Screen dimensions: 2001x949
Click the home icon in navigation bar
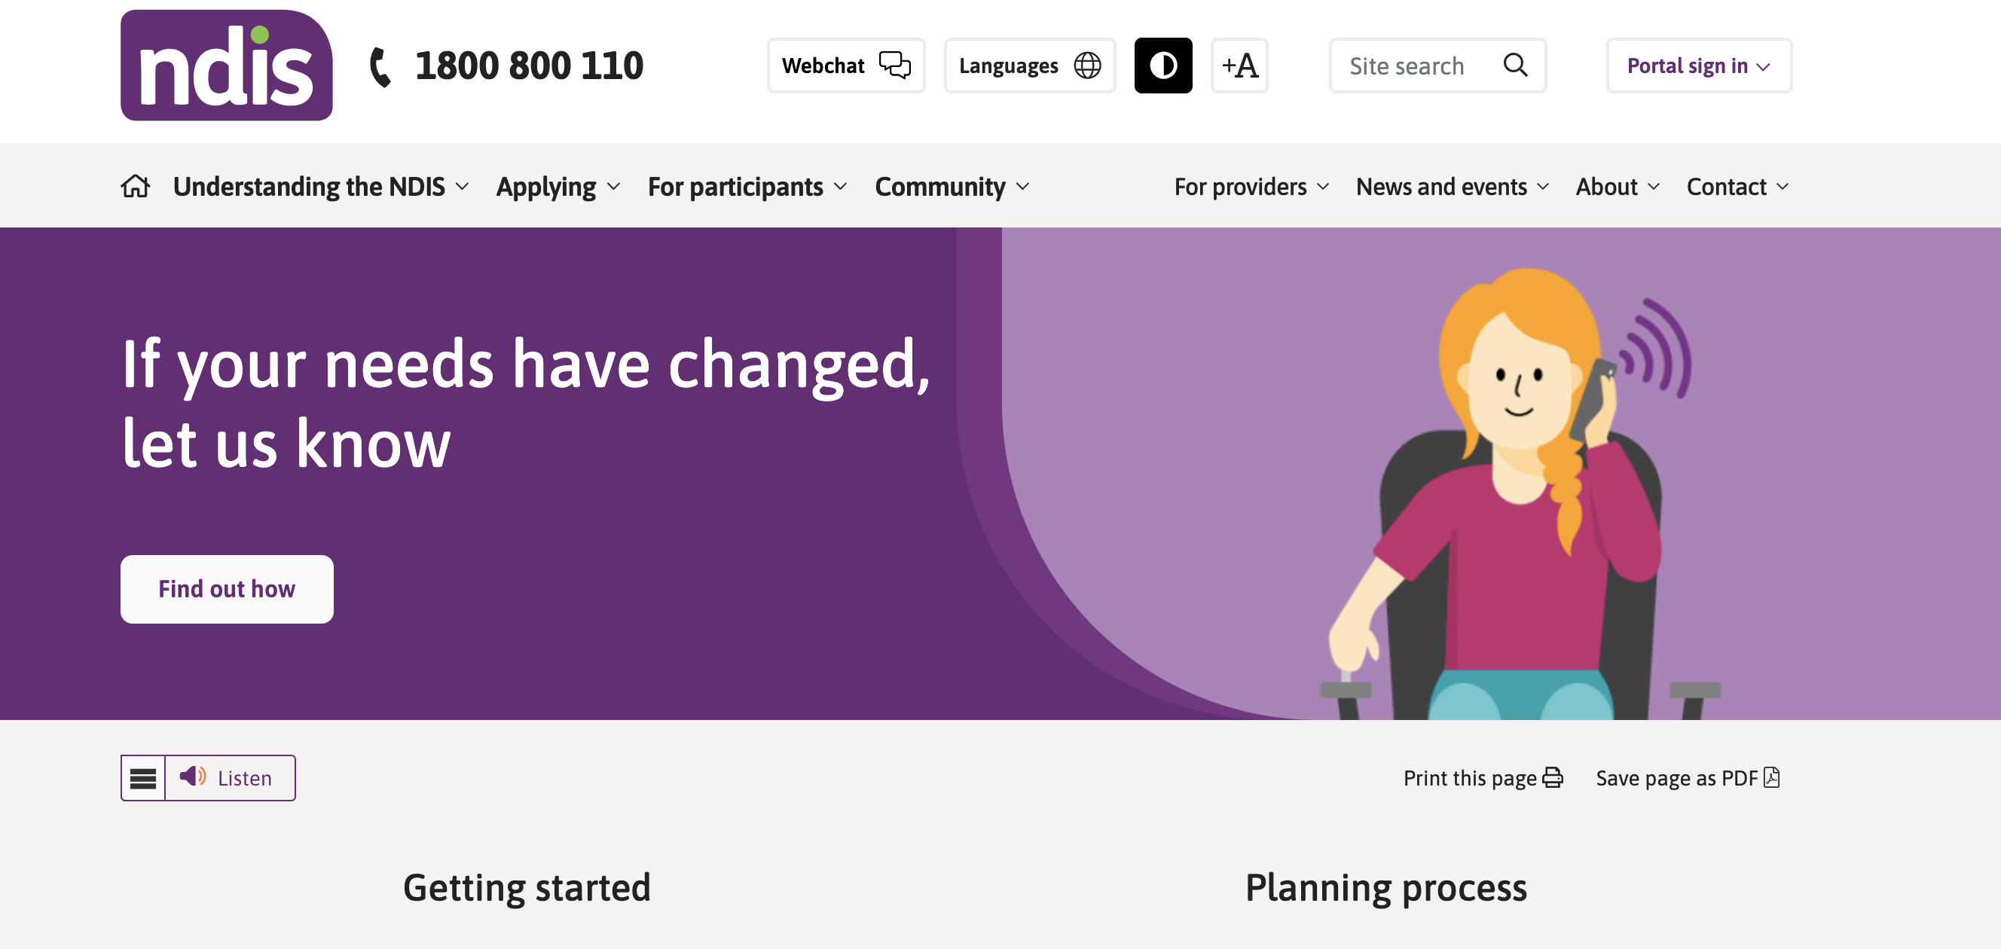click(x=135, y=186)
